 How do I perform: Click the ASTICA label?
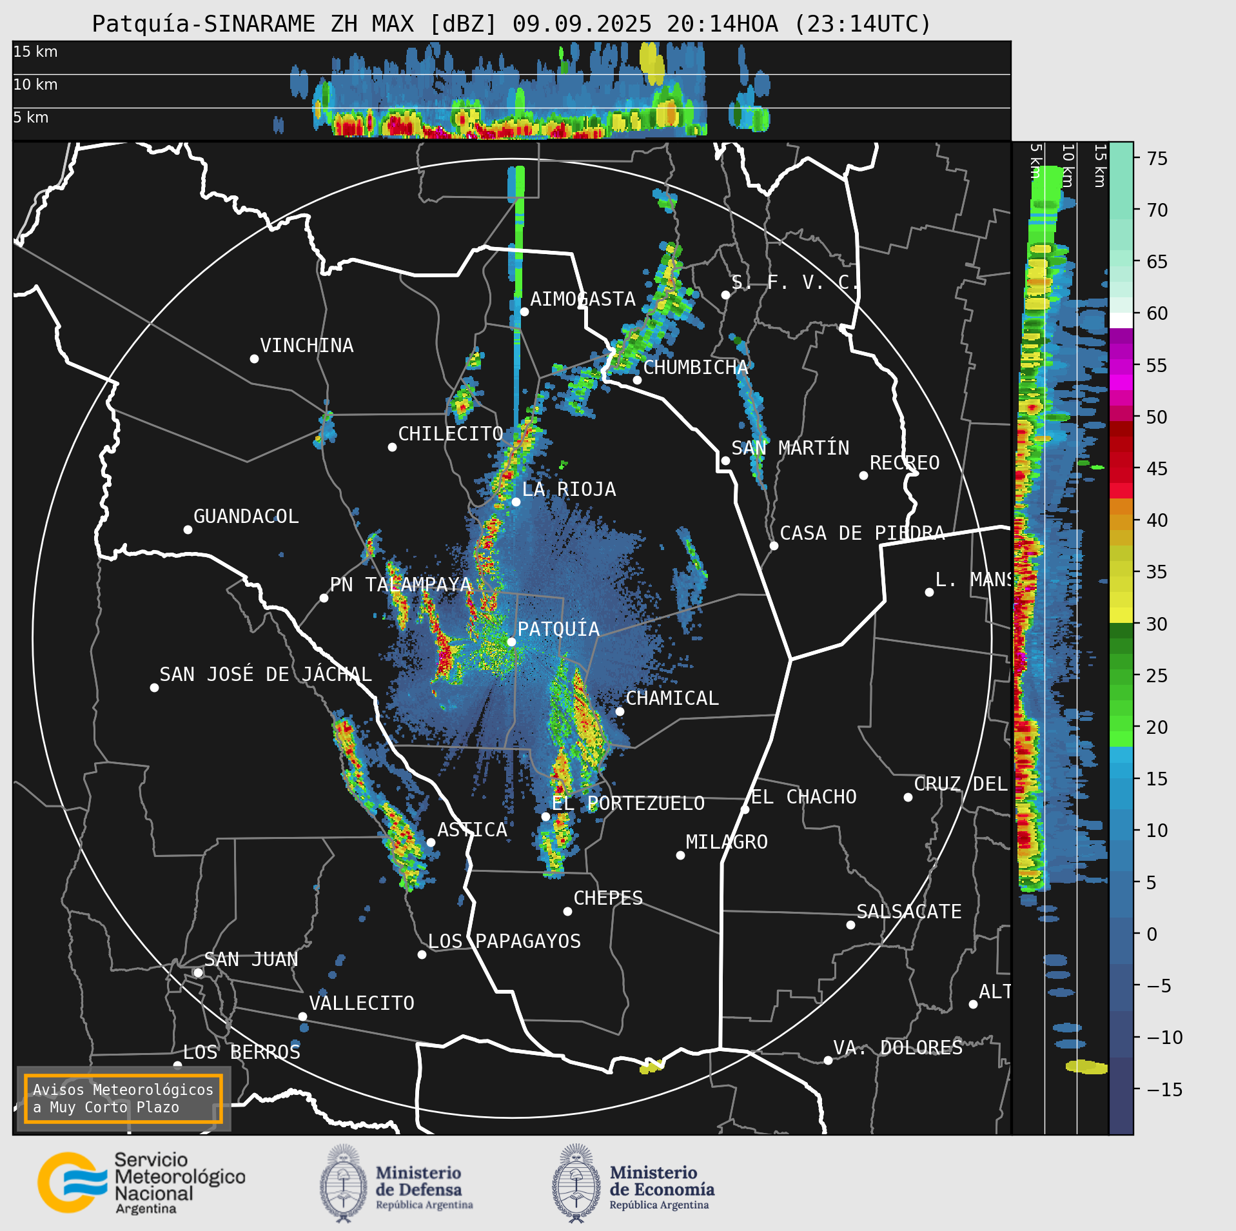473,829
